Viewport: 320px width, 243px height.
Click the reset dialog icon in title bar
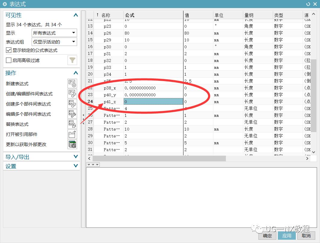pos(308,4)
